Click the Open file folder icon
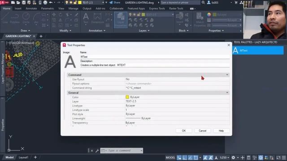287x161 pixels. click(x=18, y=2)
